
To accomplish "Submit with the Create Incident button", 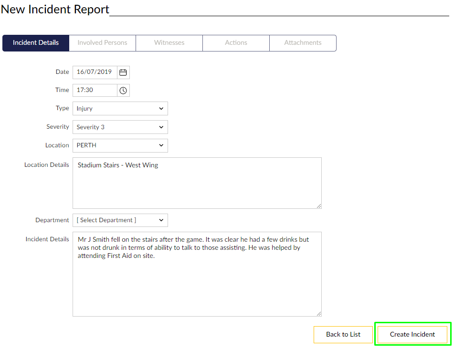I will (412, 335).
